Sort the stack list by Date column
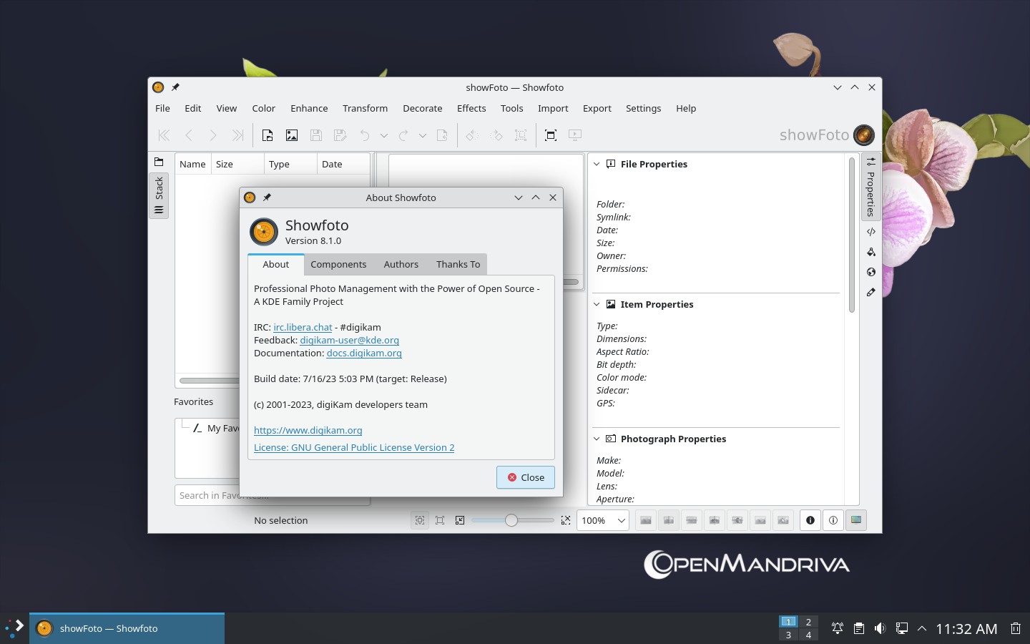This screenshot has width=1030, height=644. pos(343,164)
